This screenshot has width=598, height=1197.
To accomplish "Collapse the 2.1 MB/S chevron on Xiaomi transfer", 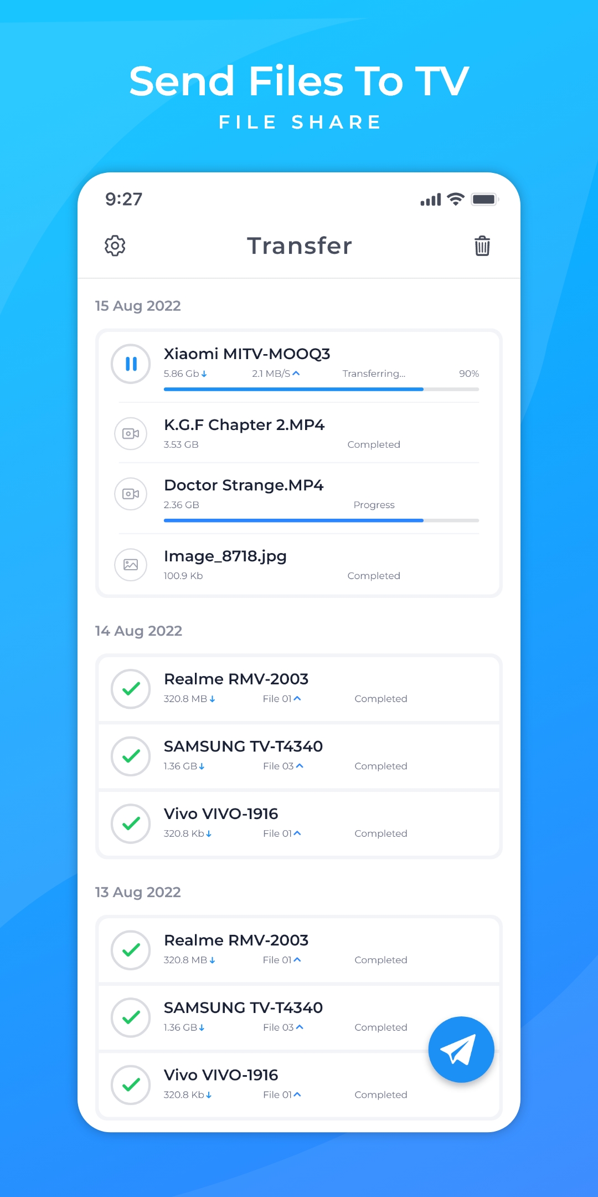I will [296, 374].
